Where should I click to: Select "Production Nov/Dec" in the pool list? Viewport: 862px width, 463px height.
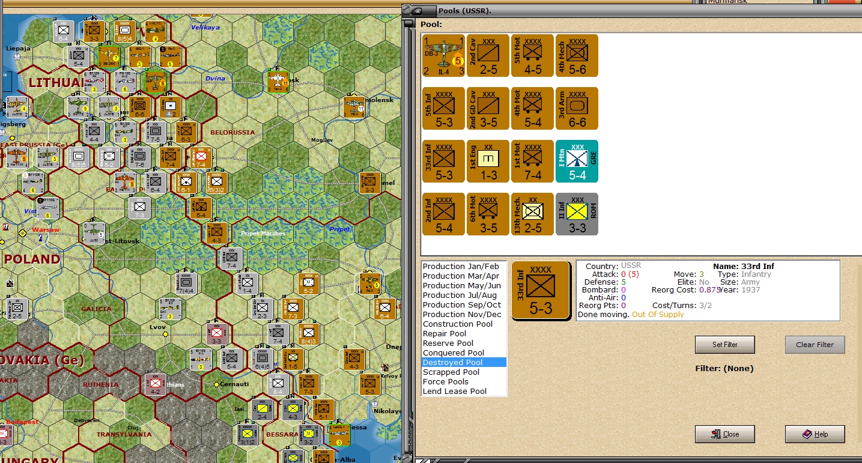(x=464, y=315)
